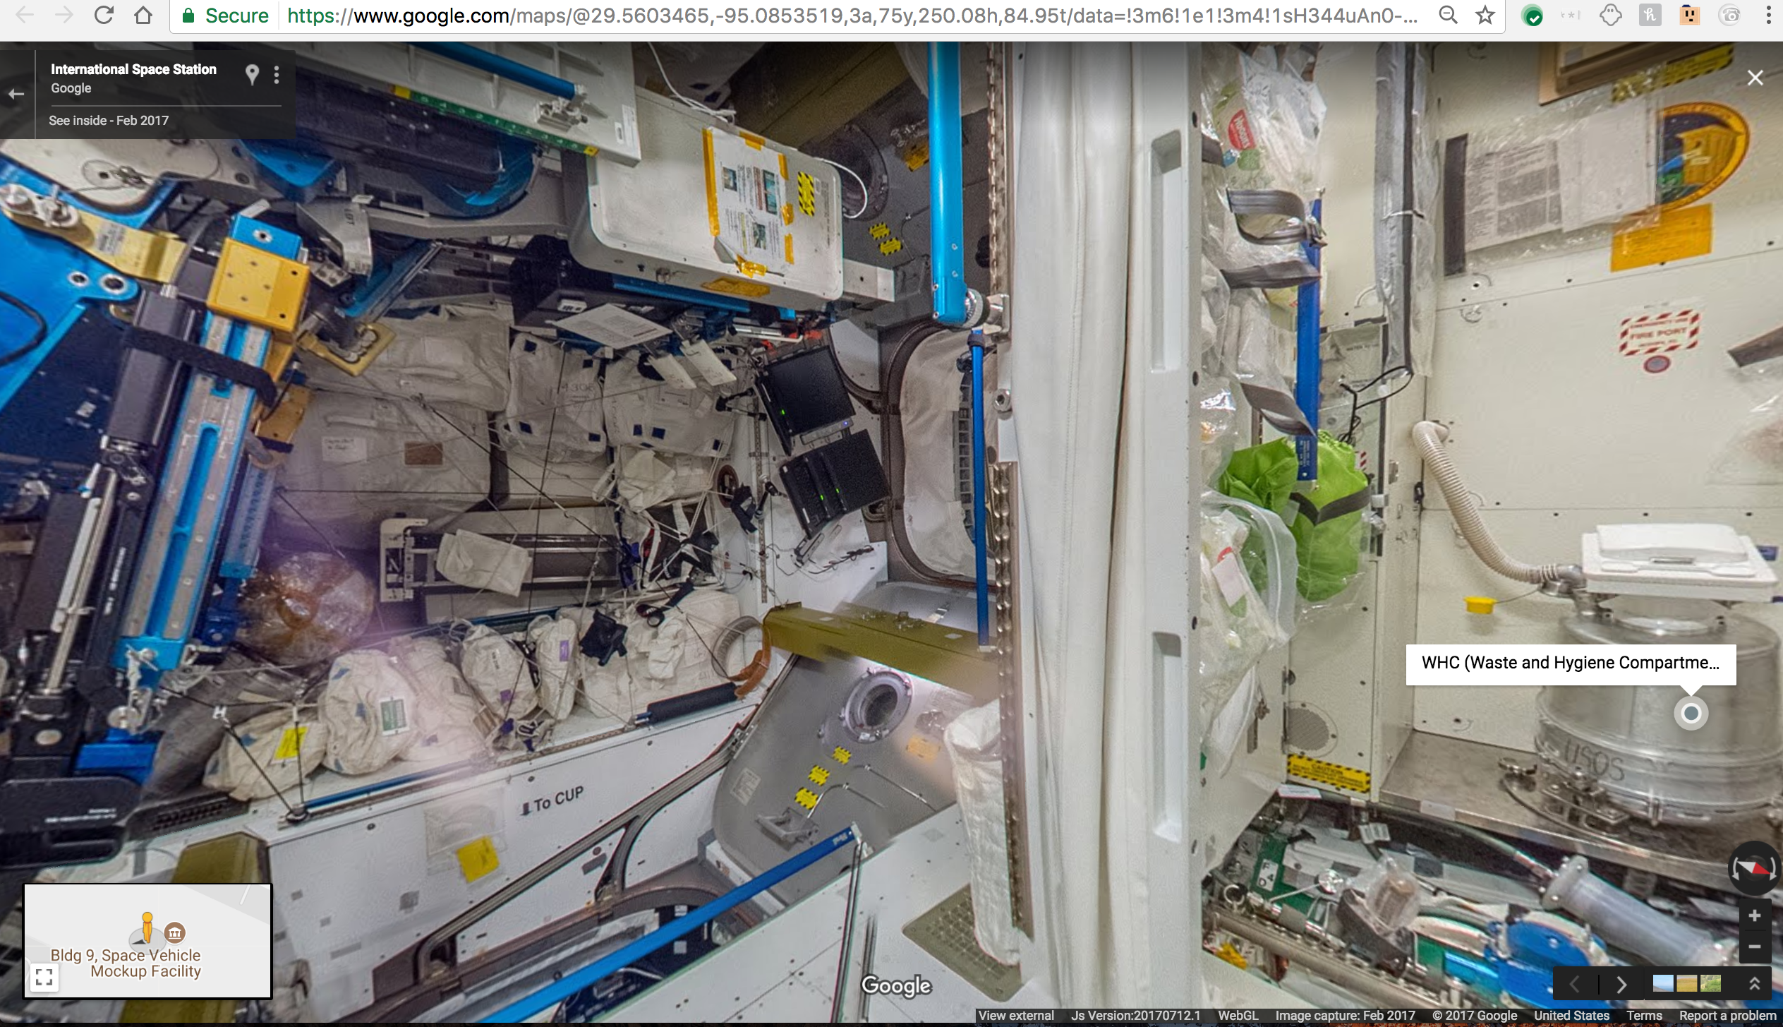The height and width of the screenshot is (1027, 1783).
Task: Close Street View with the X button
Action: coord(1755,78)
